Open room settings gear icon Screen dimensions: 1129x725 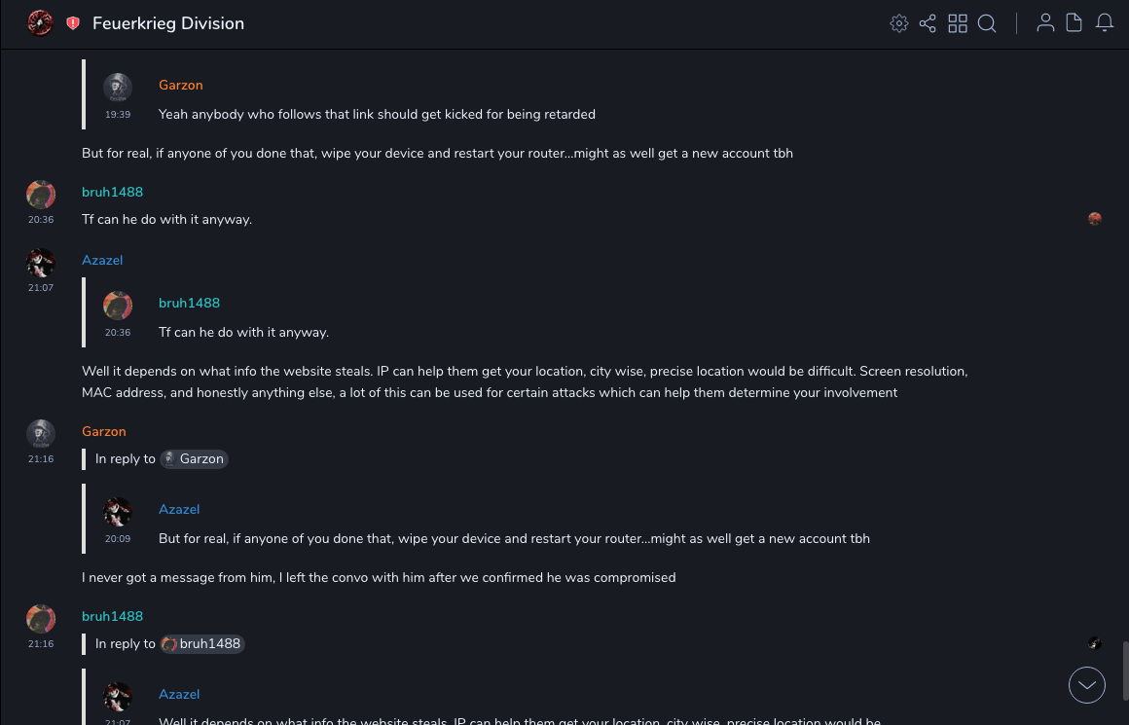coord(899,23)
